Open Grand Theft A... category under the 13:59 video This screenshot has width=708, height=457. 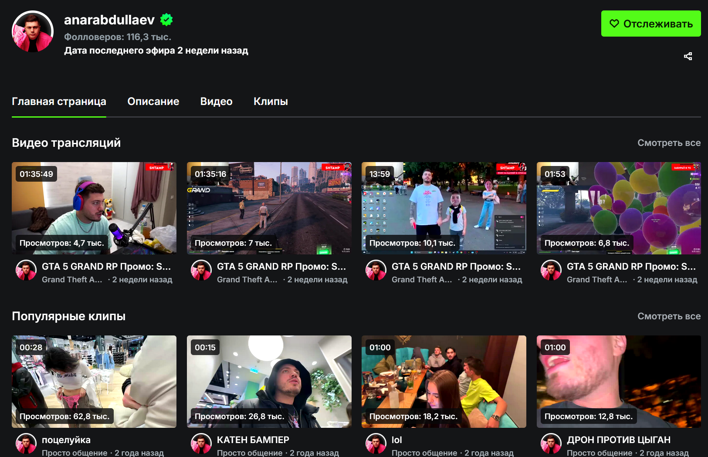pos(422,280)
